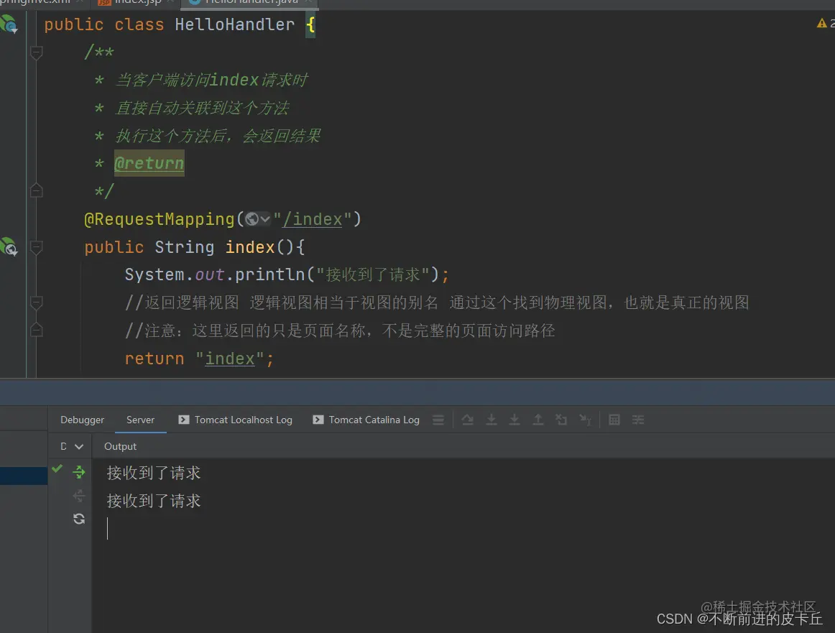The width and height of the screenshot is (835, 633).
Task: Click the HelloHandler class name in declaration
Action: [x=235, y=24]
